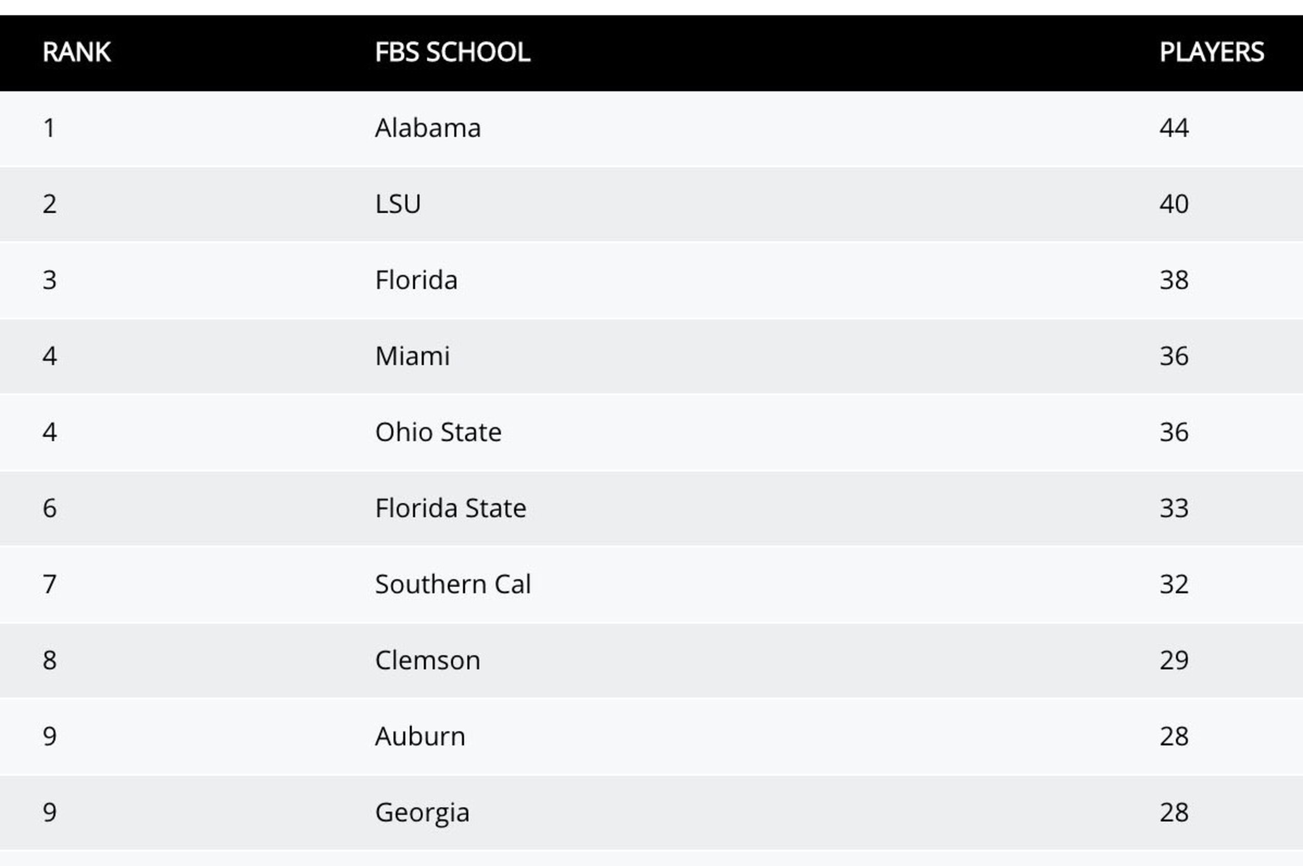Image resolution: width=1303 pixels, height=866 pixels.
Task: Click the PLAYERS column header
Action: [1211, 52]
